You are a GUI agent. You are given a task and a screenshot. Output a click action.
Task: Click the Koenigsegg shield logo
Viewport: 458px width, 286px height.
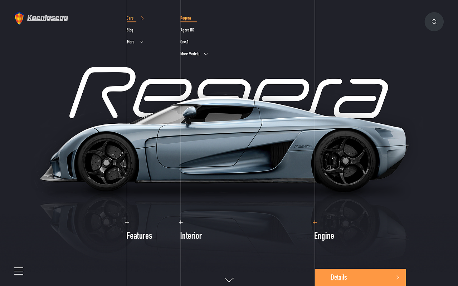(x=19, y=18)
